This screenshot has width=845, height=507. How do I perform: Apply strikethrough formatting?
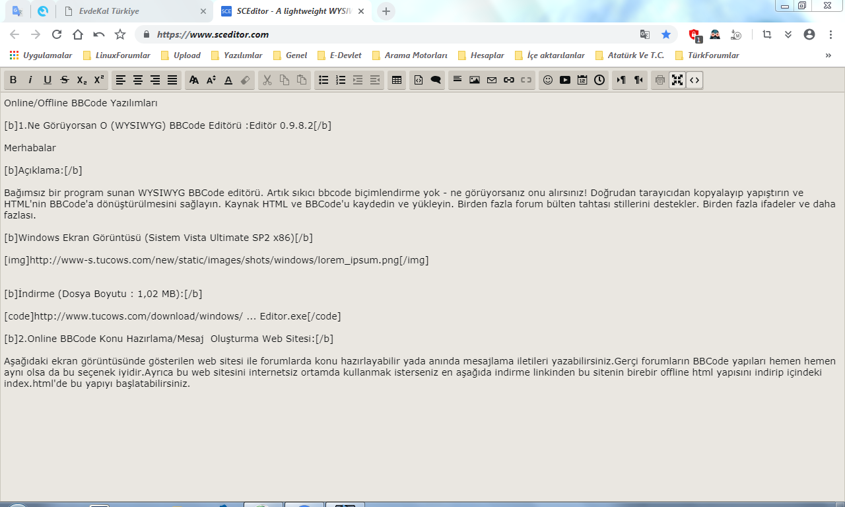click(65, 80)
